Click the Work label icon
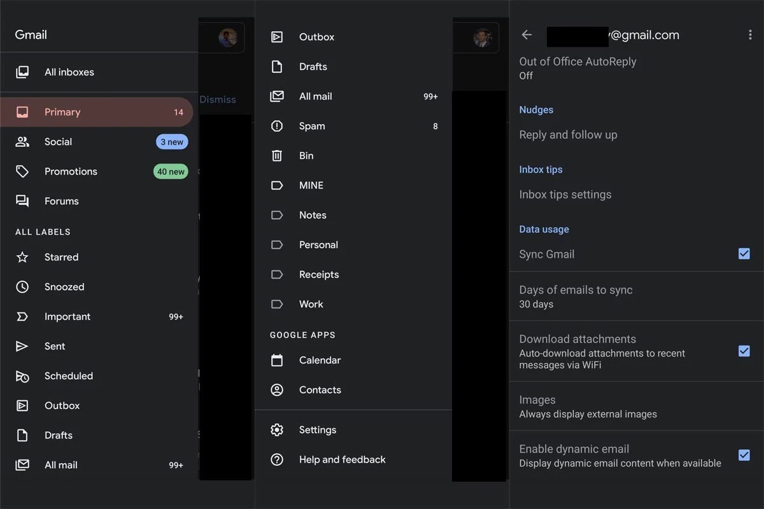Screen dimensions: 764x509 [x=277, y=304]
